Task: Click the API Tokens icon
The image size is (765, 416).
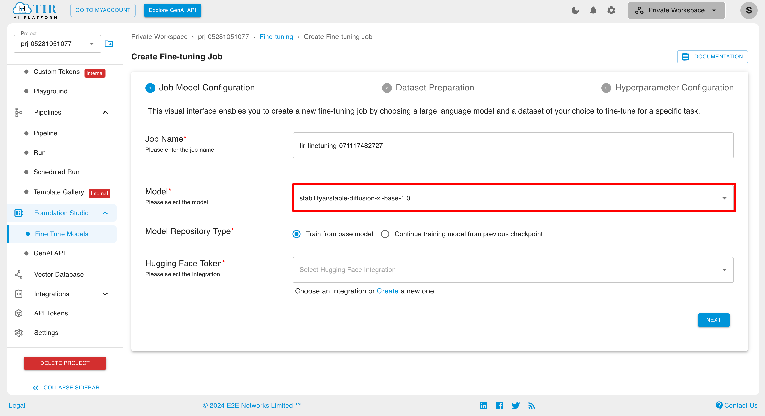Action: [19, 313]
